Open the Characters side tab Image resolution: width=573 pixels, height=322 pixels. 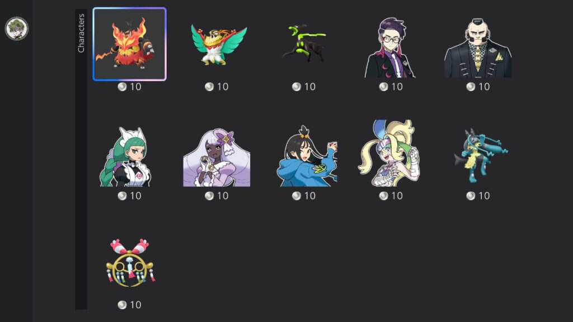[81, 33]
